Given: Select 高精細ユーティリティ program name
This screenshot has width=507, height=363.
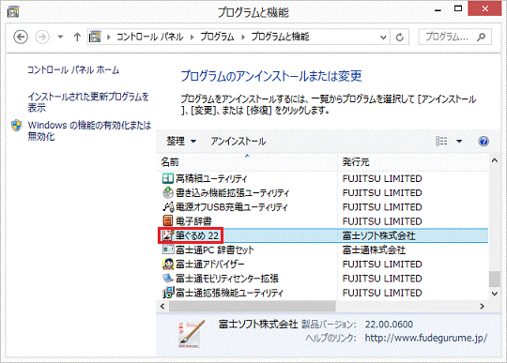Looking at the screenshot, I should (x=212, y=178).
